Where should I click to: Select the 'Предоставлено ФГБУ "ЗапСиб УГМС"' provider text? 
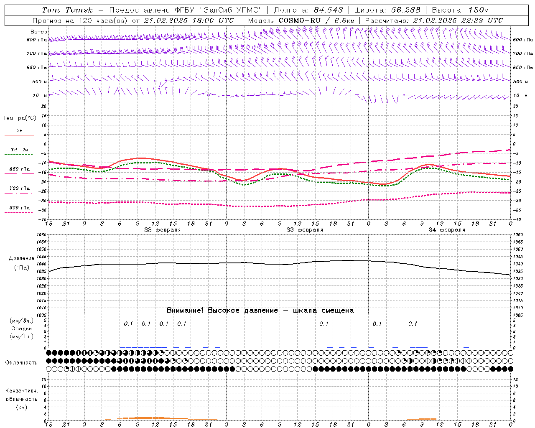coord(186,10)
